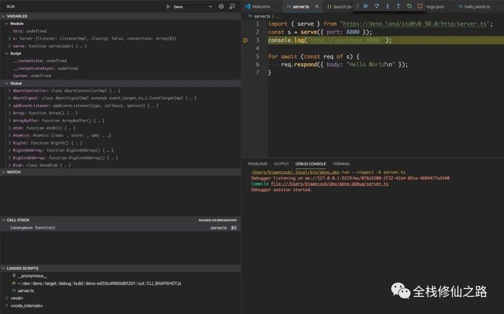Expand the atob function global
Viewport: 504px width, 314px height.
9,128
